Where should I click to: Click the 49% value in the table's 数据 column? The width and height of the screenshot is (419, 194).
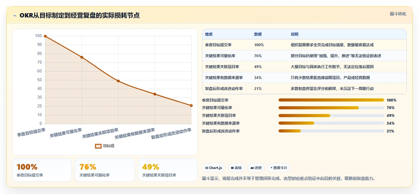[258, 67]
